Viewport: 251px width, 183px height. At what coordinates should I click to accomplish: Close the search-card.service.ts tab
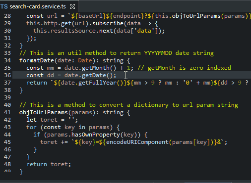click(72, 6)
